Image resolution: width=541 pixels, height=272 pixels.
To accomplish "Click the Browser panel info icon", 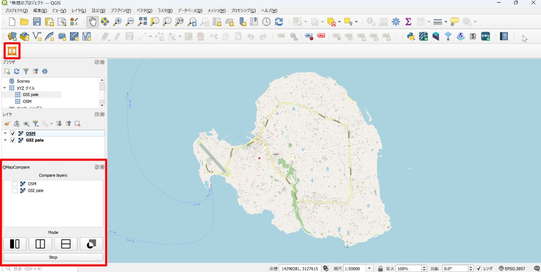I will tap(45, 71).
